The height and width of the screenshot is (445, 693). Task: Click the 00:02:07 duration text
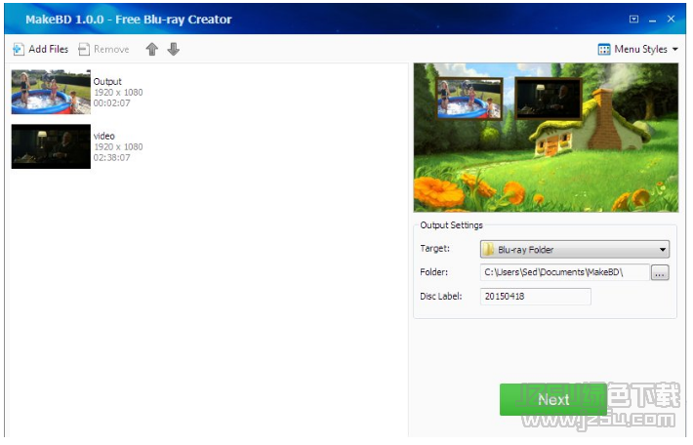(x=112, y=103)
